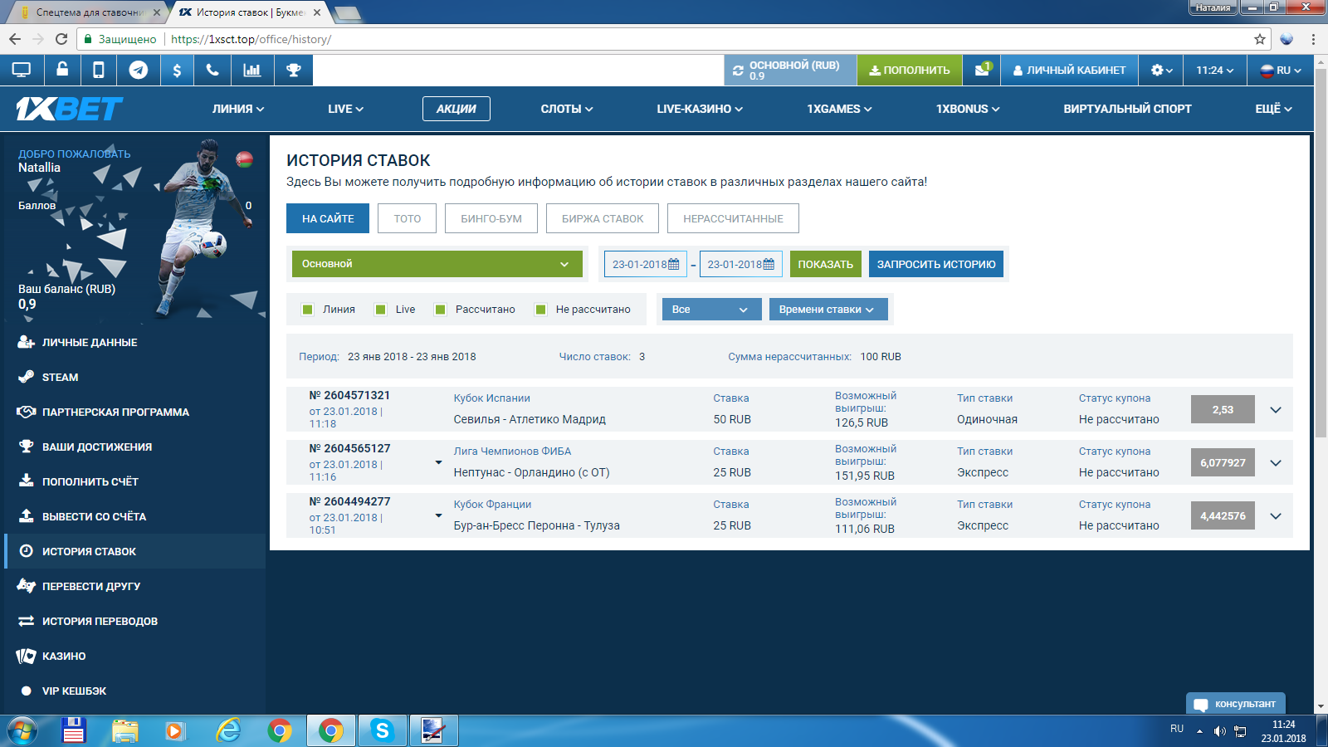Open the ЕЩЁ menu

pos(1274,109)
